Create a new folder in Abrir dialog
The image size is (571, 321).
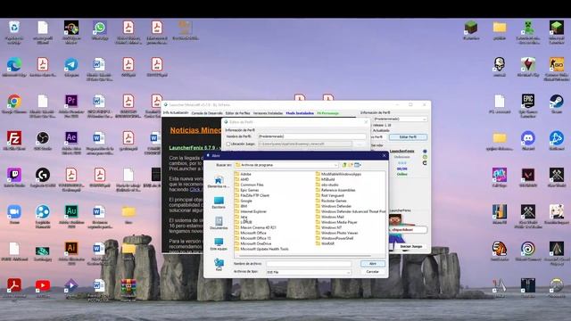tap(351, 165)
